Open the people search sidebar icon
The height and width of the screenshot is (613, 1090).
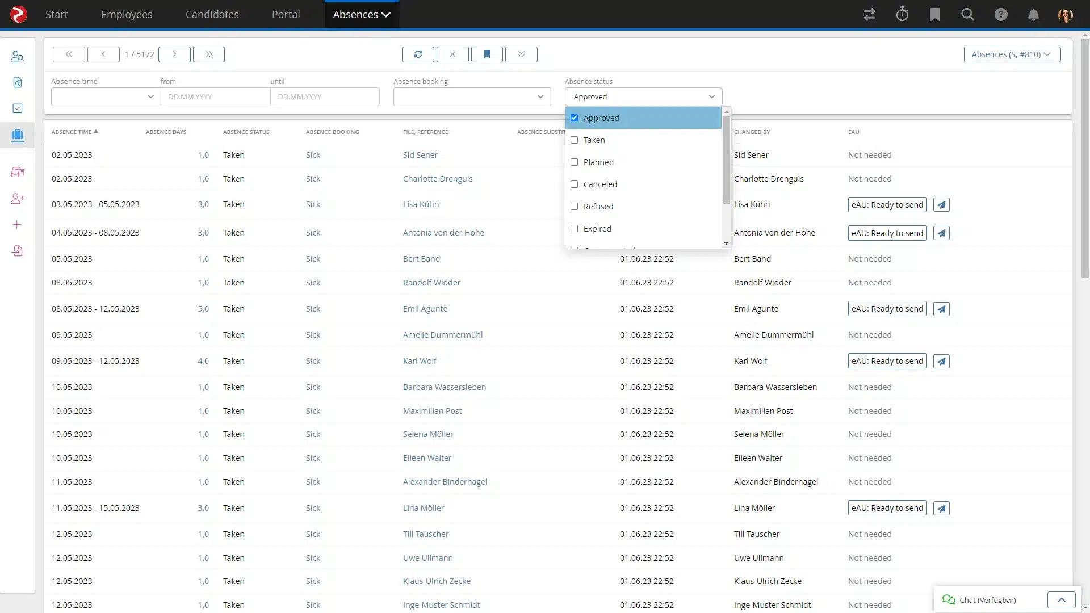[x=17, y=56]
